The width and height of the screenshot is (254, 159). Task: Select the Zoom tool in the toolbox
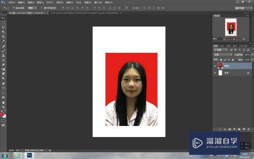3,107
